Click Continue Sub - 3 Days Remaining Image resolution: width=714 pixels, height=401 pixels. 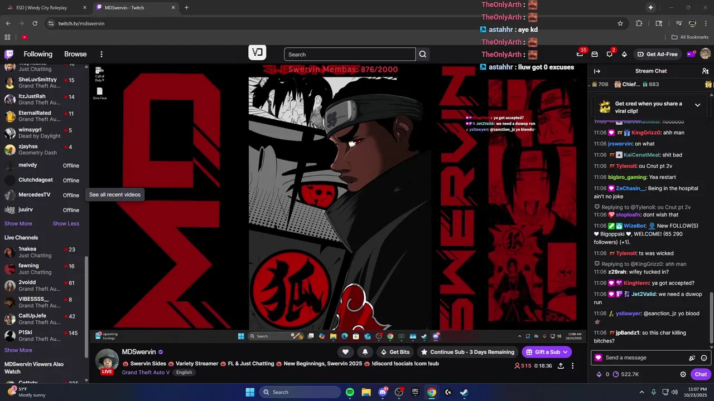467,352
